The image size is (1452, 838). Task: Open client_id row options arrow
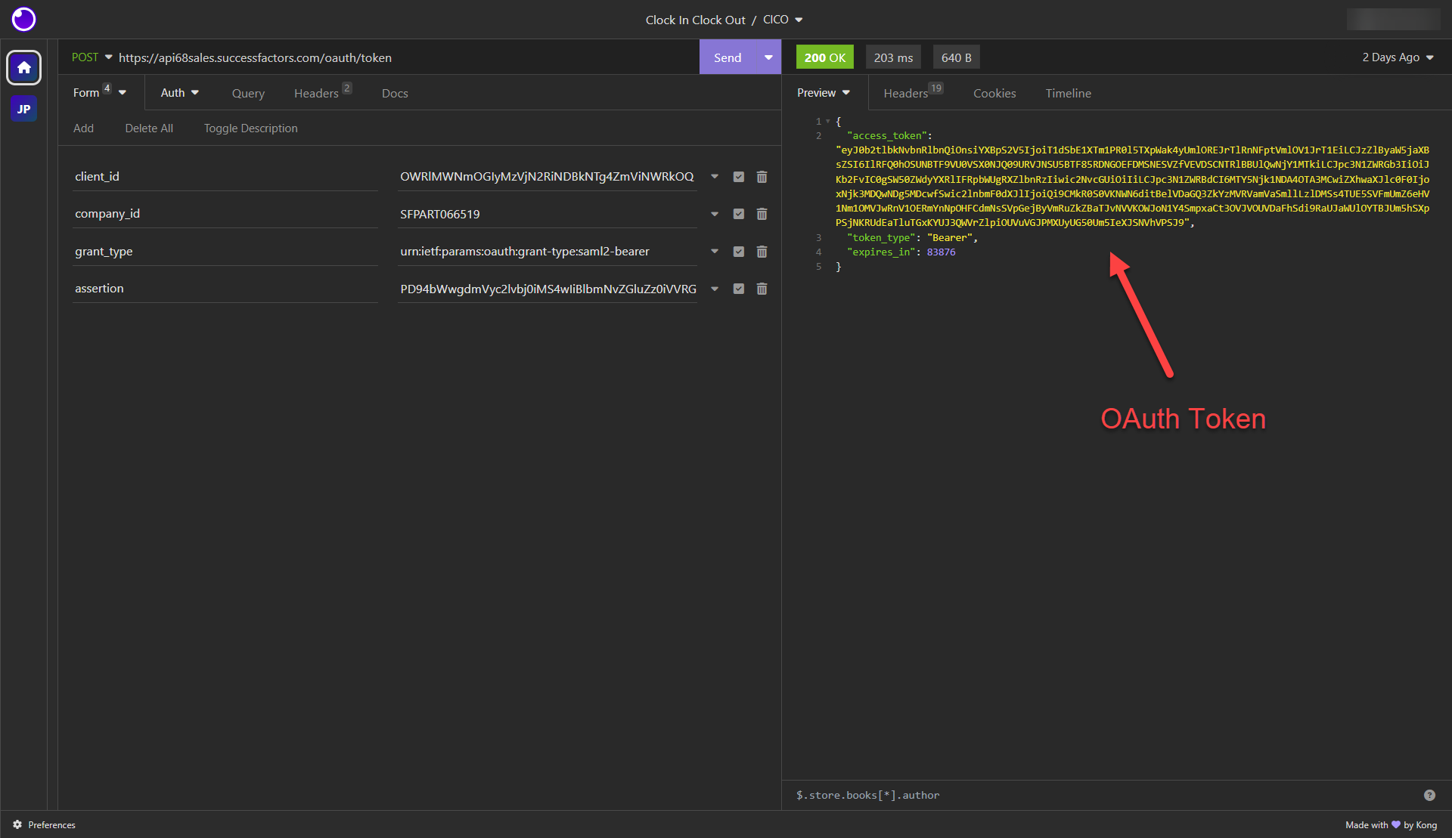pyautogui.click(x=715, y=177)
